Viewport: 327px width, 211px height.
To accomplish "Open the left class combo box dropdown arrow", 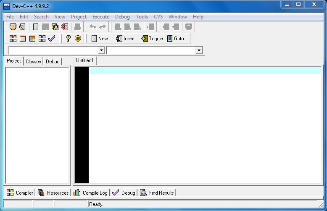I will [x=101, y=50].
